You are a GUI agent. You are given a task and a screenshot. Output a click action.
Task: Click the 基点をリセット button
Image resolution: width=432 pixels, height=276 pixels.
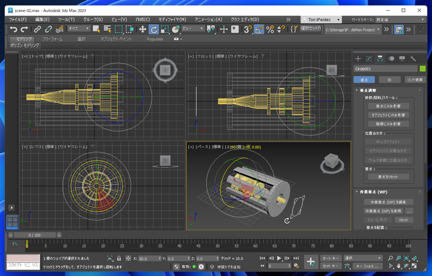(x=388, y=177)
